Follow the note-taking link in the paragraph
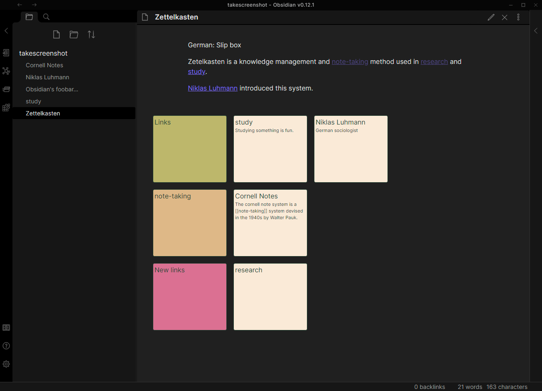This screenshot has width=542, height=391. pos(350,62)
